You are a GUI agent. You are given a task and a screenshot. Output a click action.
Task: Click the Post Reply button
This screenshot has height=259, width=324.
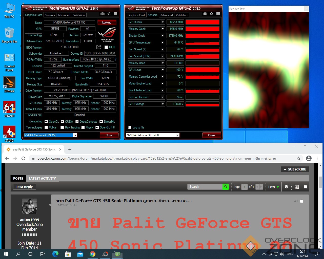pyautogui.click(x=25, y=187)
